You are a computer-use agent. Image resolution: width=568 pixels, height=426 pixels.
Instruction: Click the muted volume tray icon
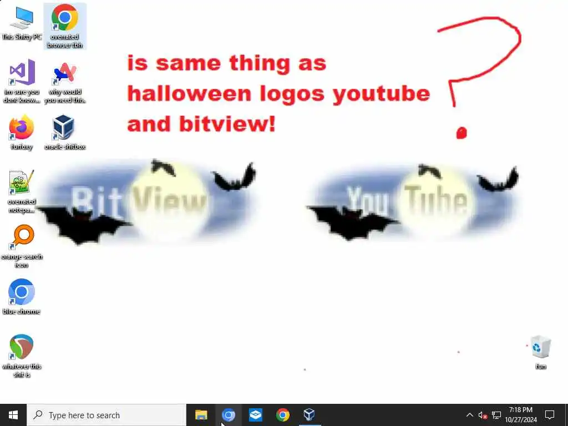click(483, 415)
